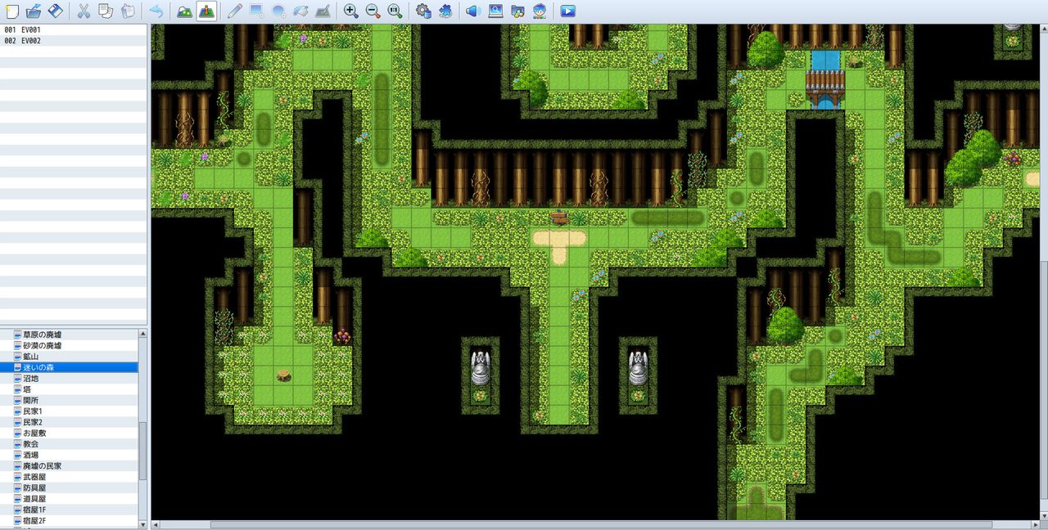Screen dimensions: 1048x530
Task: Click the Zoom Out magnifier
Action: [373, 11]
